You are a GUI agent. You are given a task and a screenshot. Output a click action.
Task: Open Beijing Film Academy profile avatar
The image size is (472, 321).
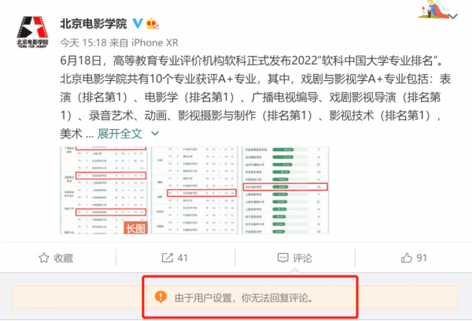(32, 32)
